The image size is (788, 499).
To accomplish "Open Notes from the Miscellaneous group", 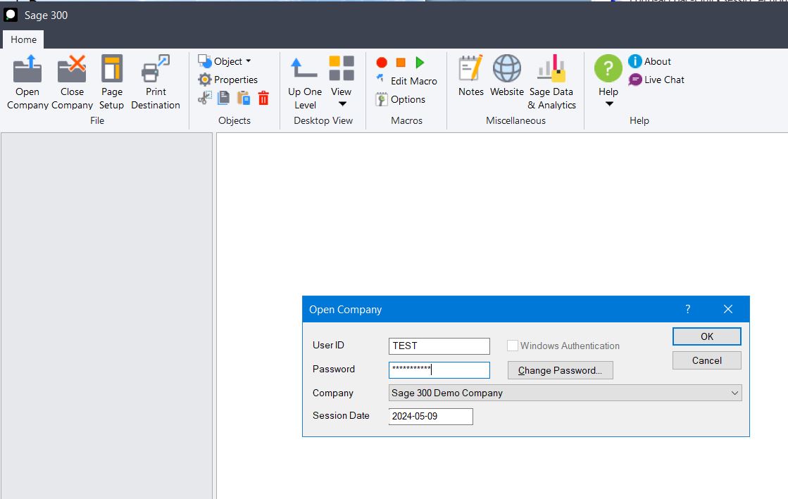I will (471, 75).
